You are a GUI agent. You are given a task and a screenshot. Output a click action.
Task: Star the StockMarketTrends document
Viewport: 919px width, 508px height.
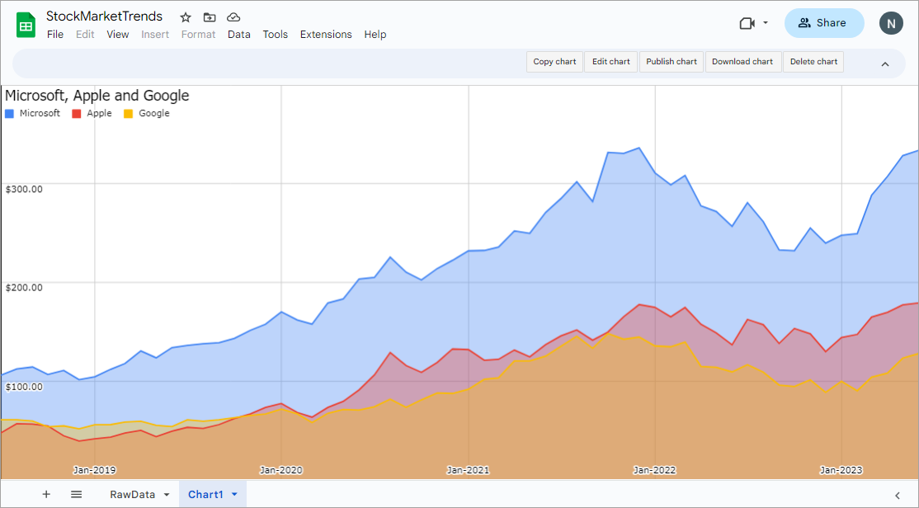coord(186,17)
